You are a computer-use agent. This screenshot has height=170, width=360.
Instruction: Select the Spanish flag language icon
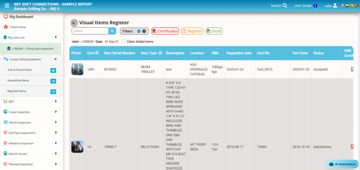(352, 6)
